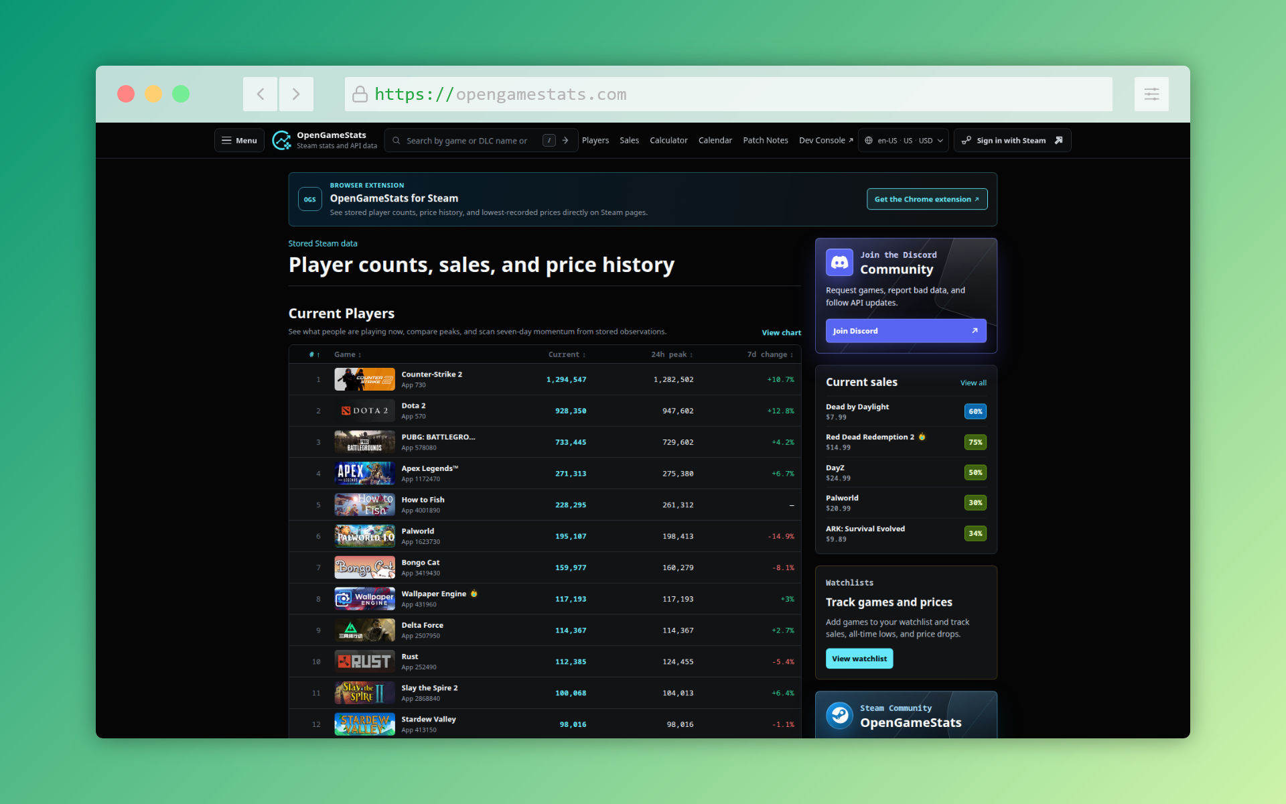The height and width of the screenshot is (804, 1286).
Task: Click the badge icon beside Wallpaper Engine
Action: pyautogui.click(x=474, y=594)
